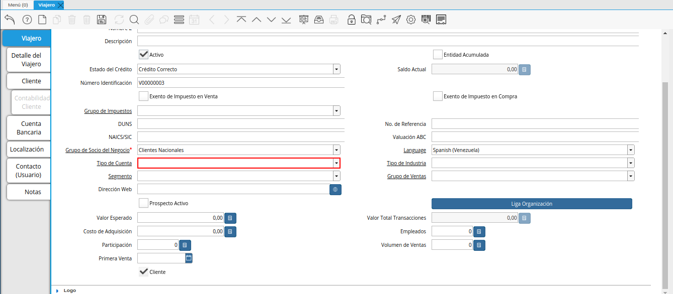Follow the Grupo de Impuestos label link

[108, 111]
